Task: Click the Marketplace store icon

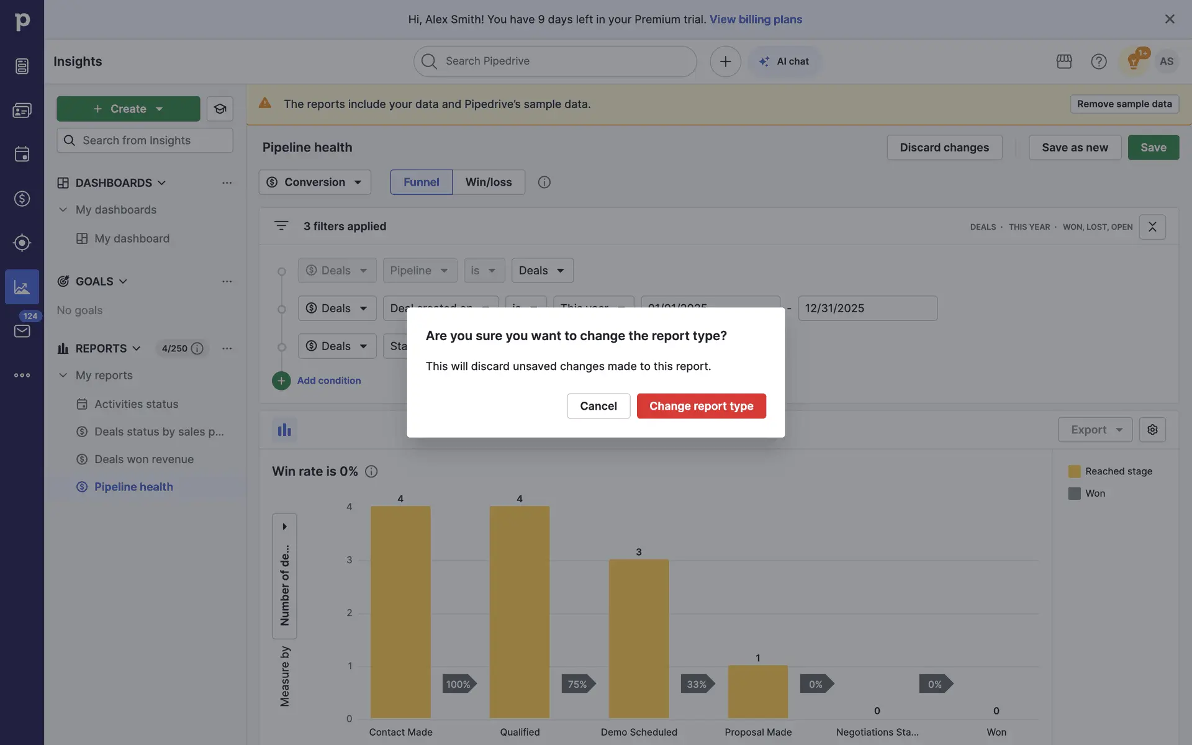Action: pyautogui.click(x=1064, y=61)
